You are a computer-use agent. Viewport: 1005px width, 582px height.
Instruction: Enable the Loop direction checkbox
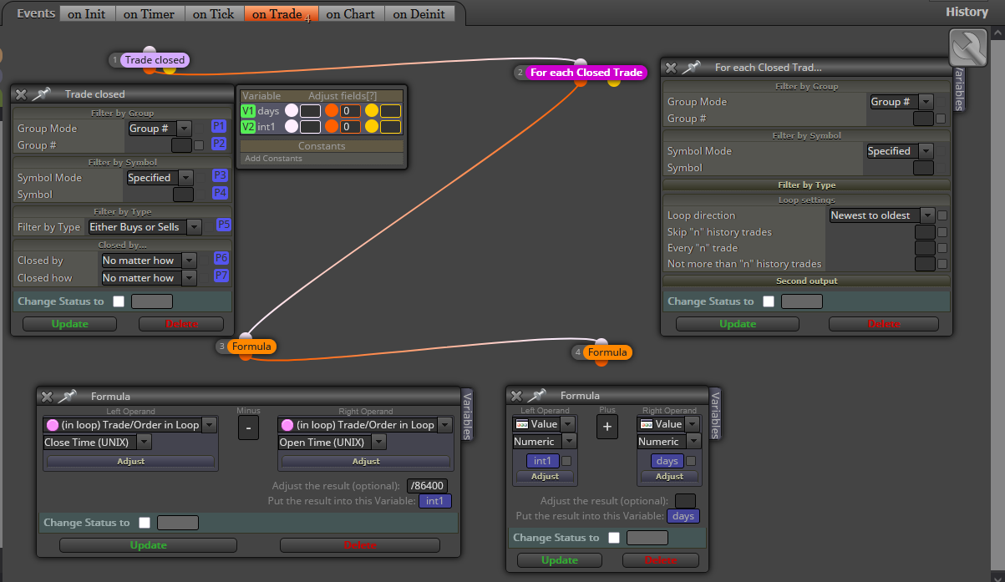click(x=942, y=215)
